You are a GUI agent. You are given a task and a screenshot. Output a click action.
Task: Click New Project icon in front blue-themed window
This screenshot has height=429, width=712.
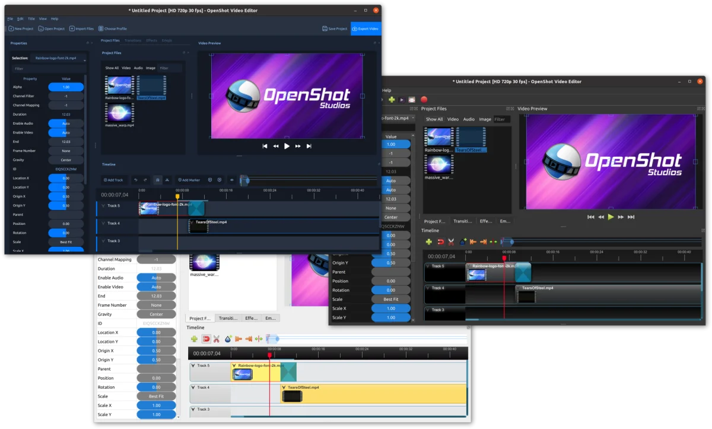pyautogui.click(x=11, y=28)
